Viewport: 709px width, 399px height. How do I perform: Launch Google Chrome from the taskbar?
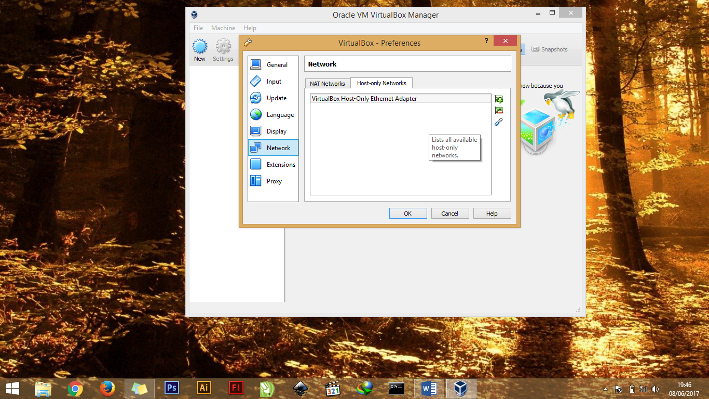coord(75,388)
